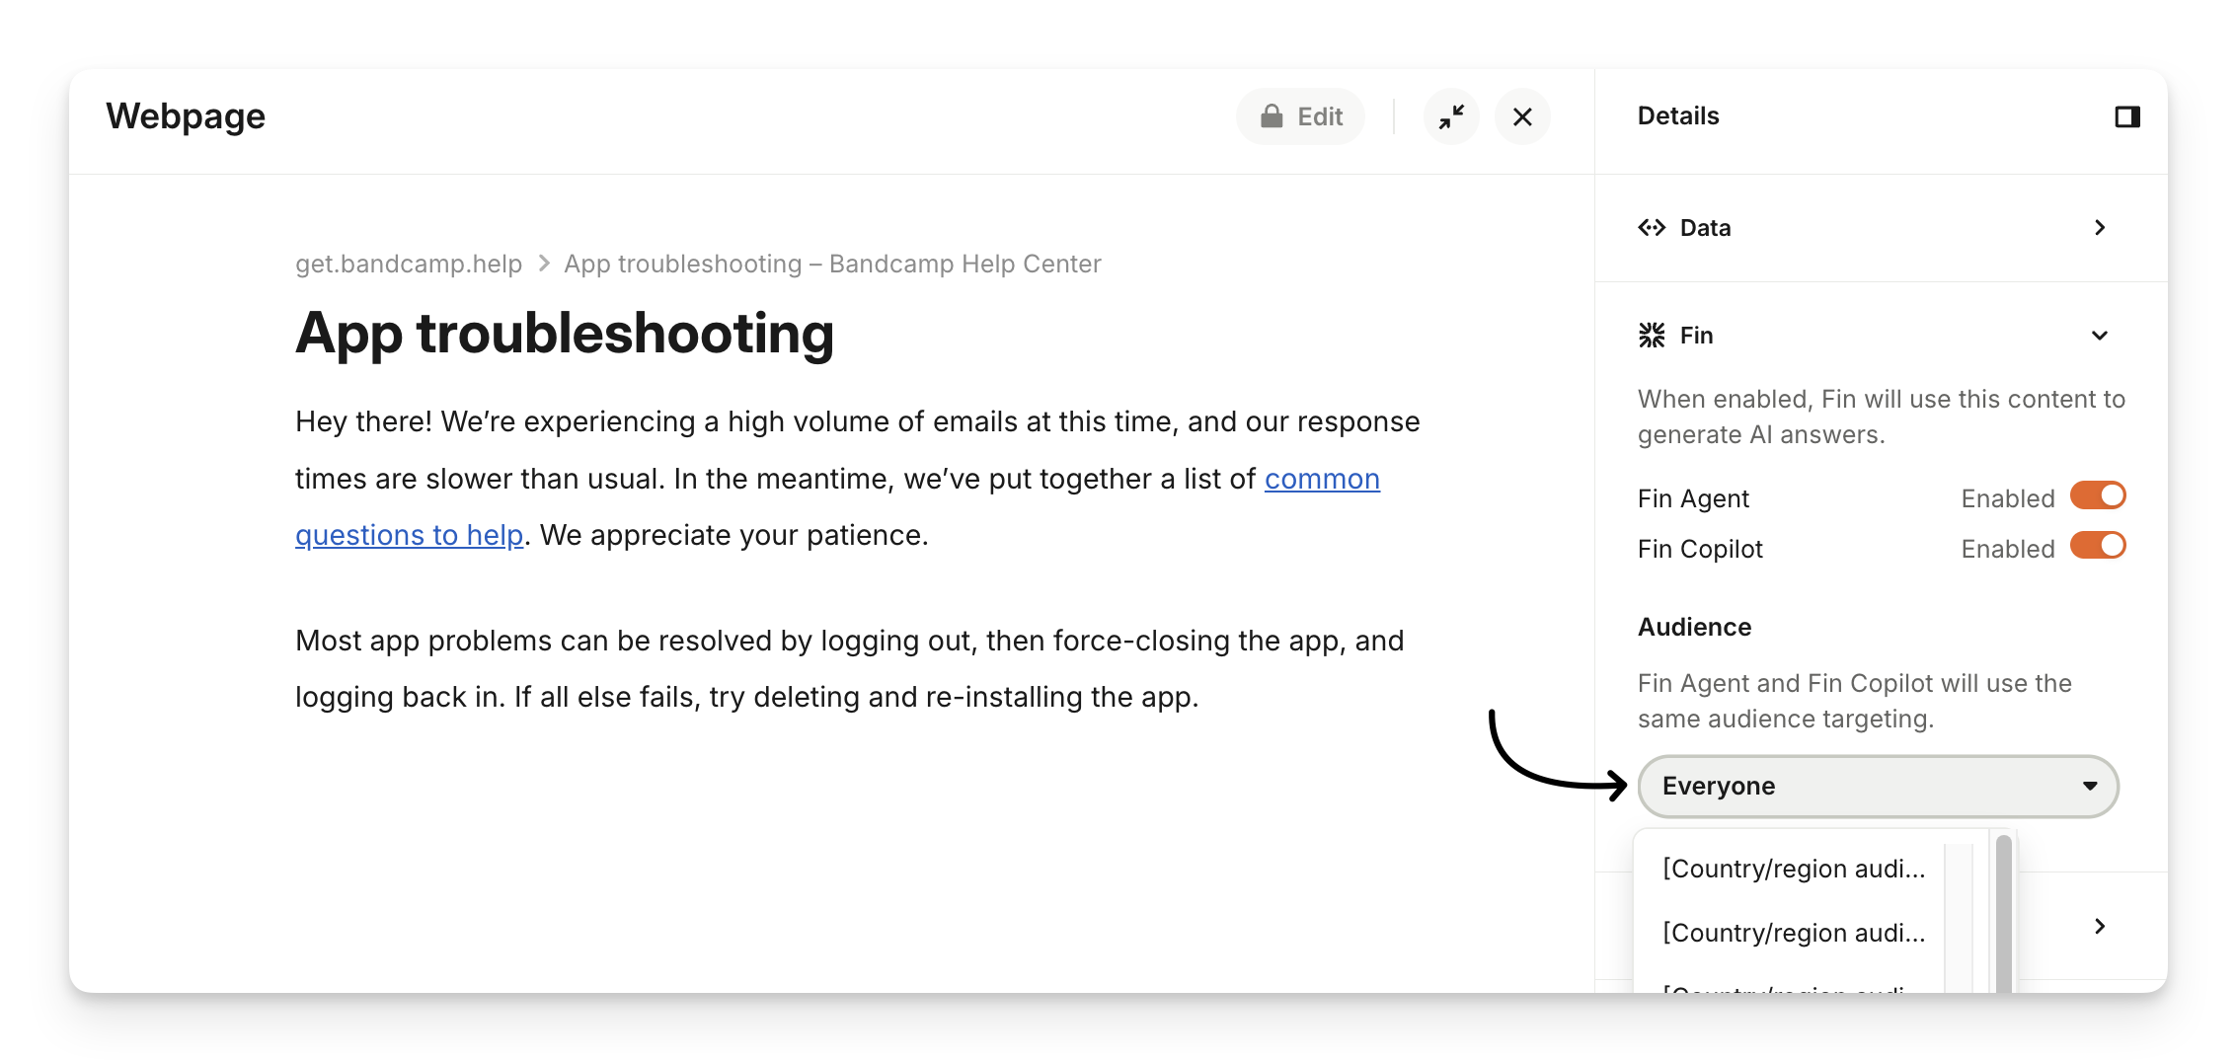Click the get.bandcamp.help breadcrumb
The height and width of the screenshot is (1062, 2237).
click(409, 264)
